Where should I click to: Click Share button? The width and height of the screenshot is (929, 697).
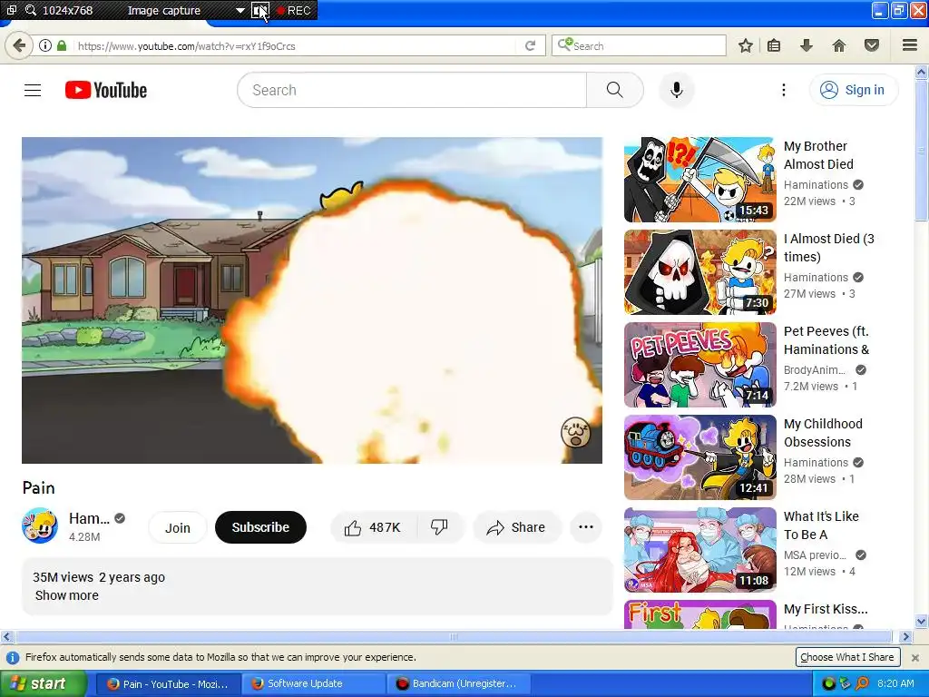point(516,527)
